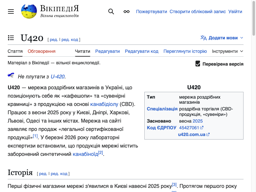Click the ЄДРПОУ code 45427061 link

(x=189, y=127)
